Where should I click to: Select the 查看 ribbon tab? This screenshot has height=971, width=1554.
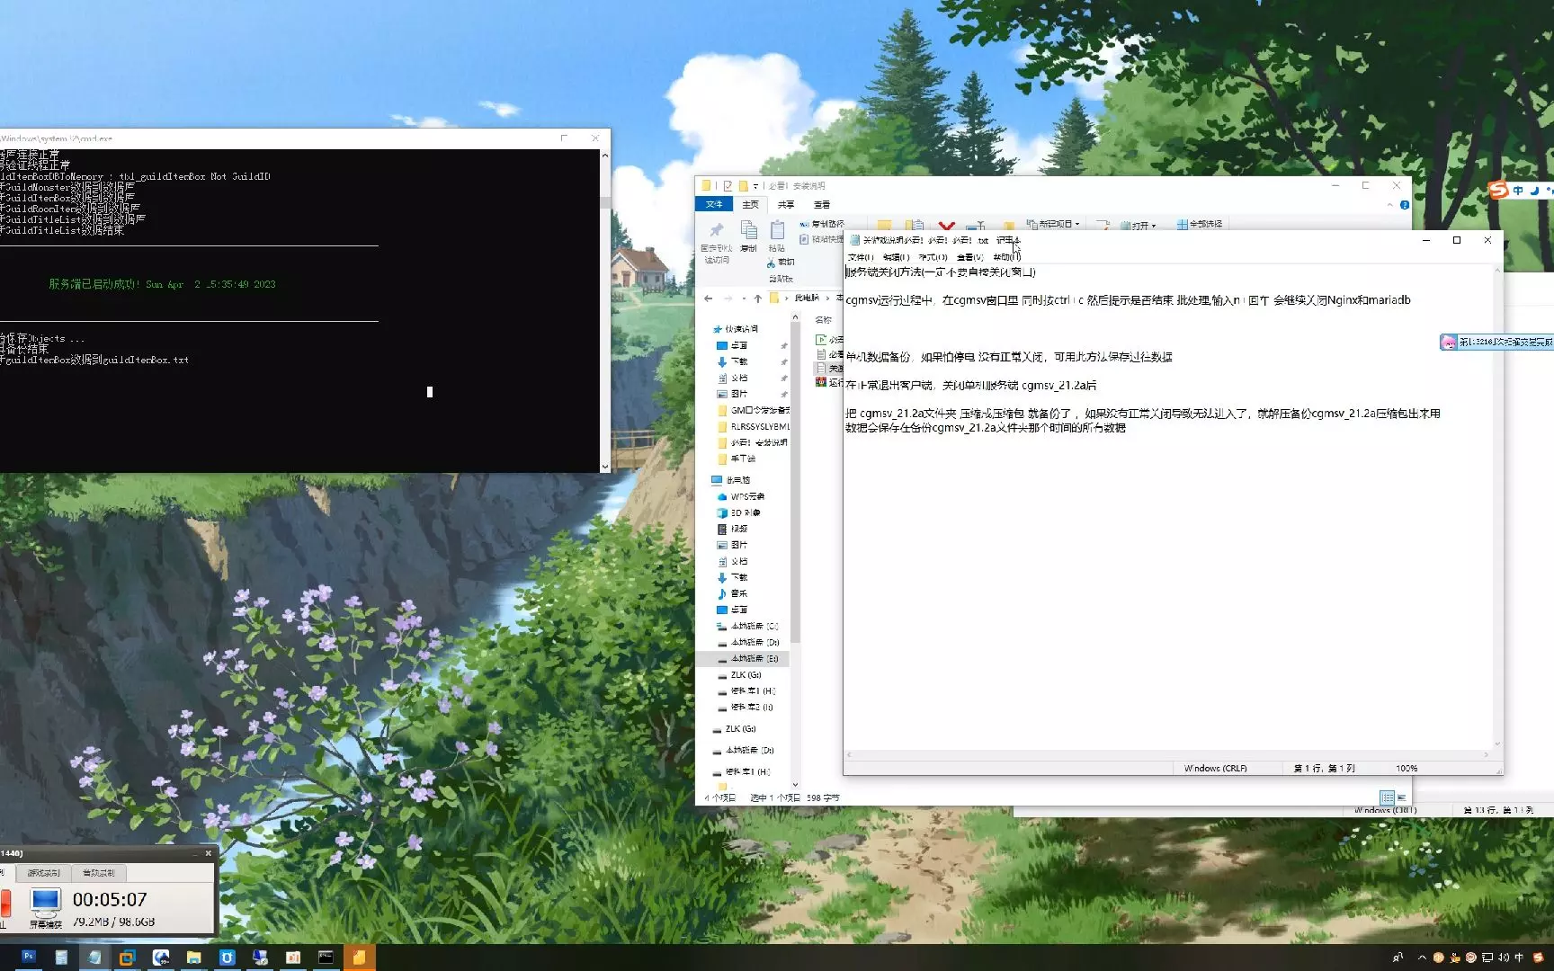pyautogui.click(x=822, y=204)
